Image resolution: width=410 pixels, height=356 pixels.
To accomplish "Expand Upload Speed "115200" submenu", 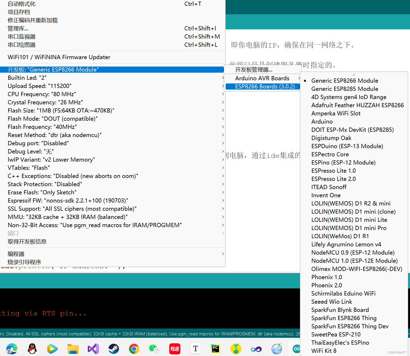I will click(112, 86).
